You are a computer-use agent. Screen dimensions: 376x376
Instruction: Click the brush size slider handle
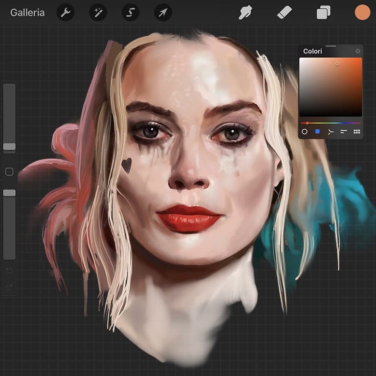[9, 146]
